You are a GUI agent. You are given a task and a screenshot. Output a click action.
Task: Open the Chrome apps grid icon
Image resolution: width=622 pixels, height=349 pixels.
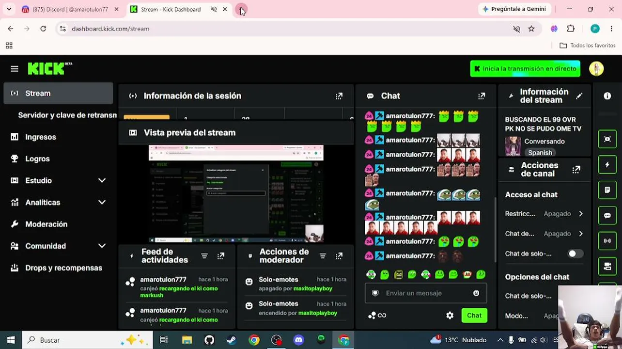pos(9,46)
